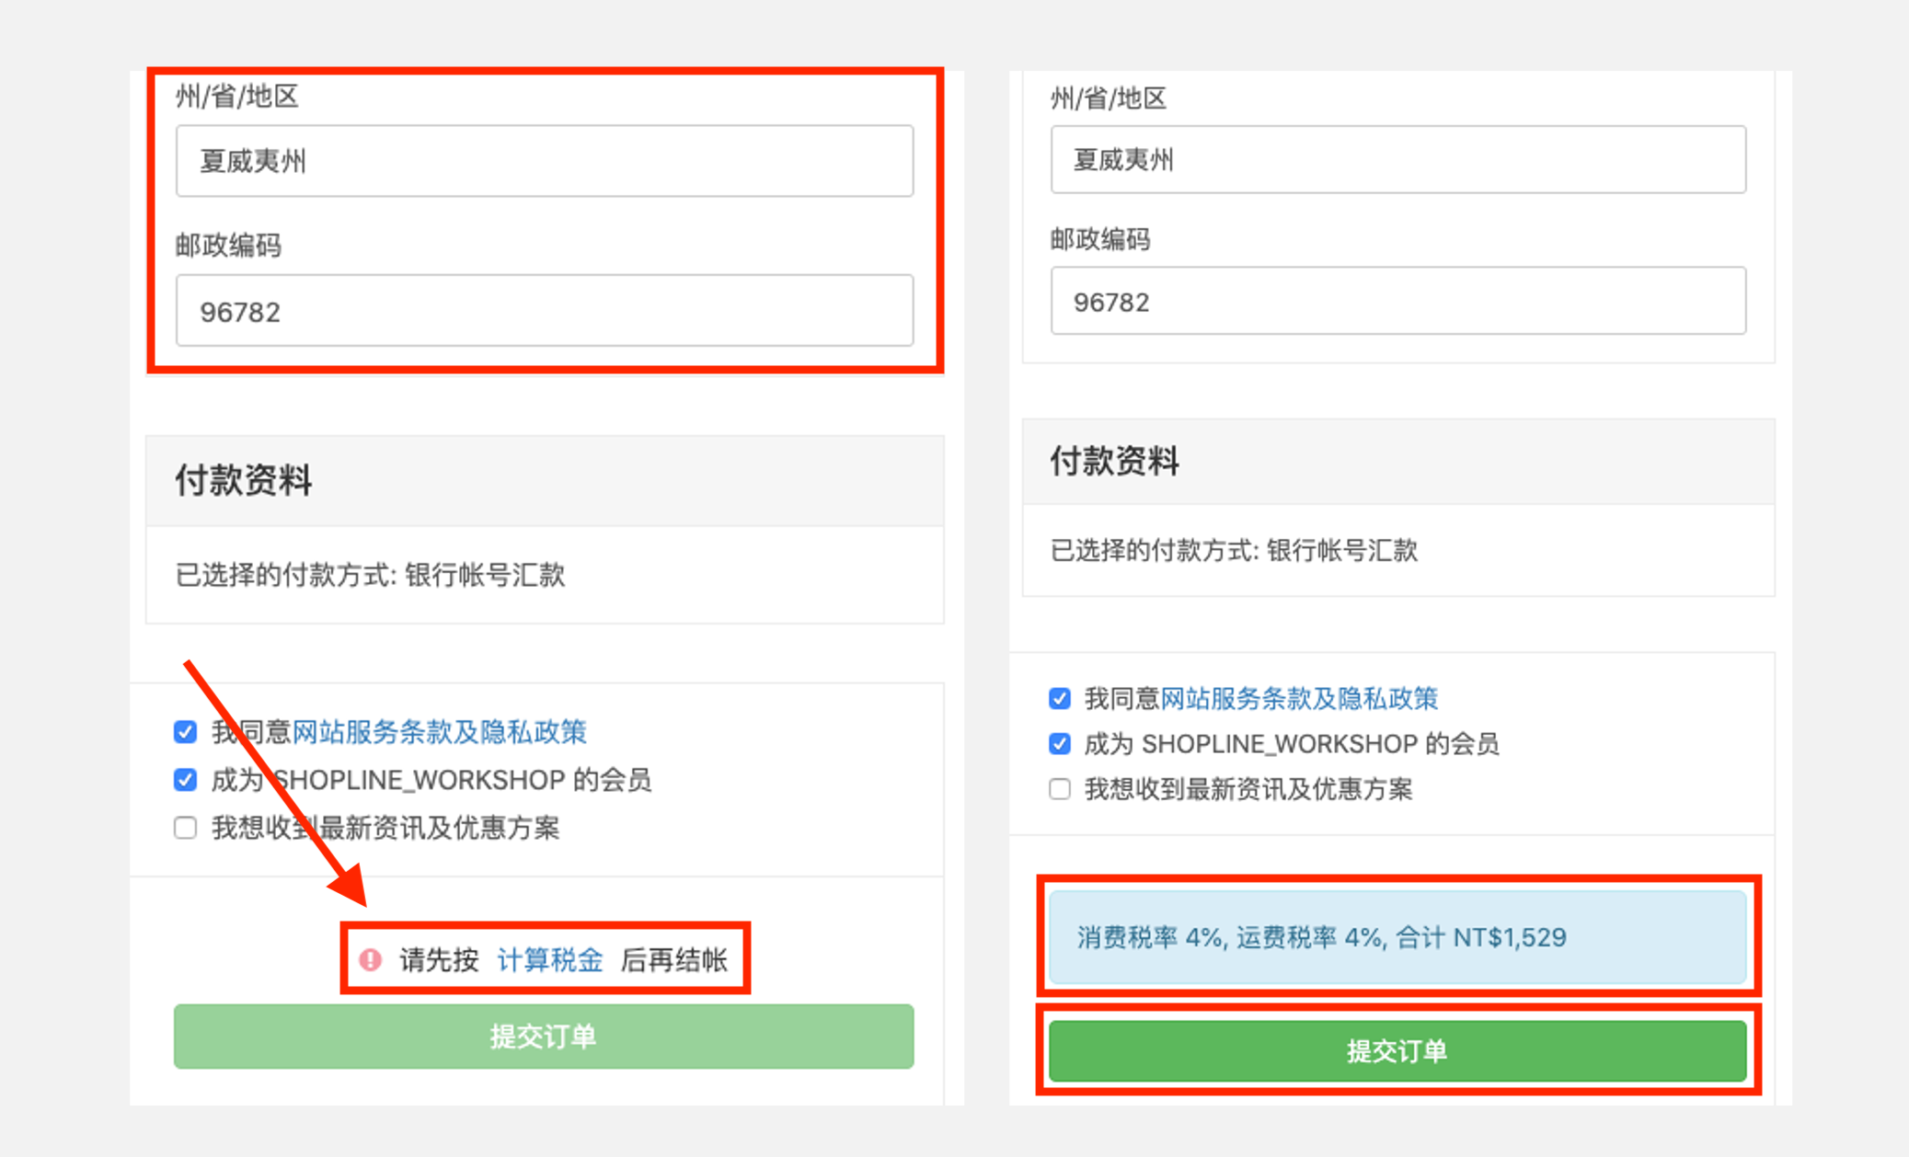The width and height of the screenshot is (1909, 1157).
Task: Click the left 邮政编码 label
Action: click(x=228, y=246)
